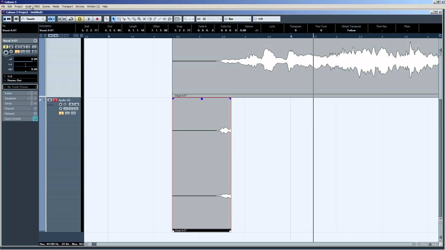Select the Vocal A-01 clip on Audio 02
The height and width of the screenshot is (250, 445).
202,165
